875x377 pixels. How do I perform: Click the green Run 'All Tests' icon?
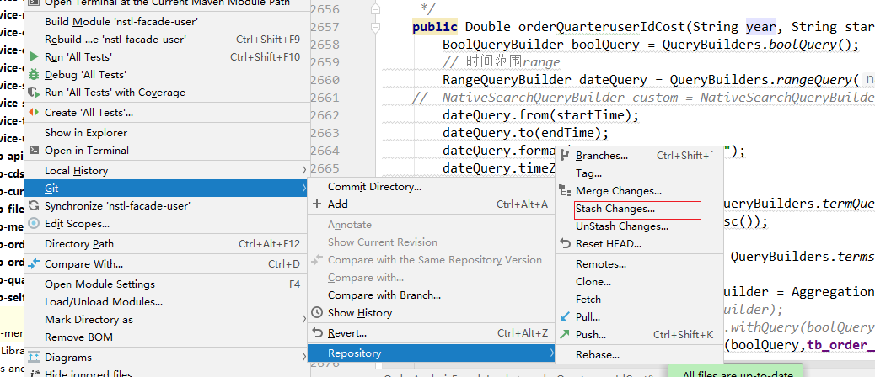[x=34, y=56]
